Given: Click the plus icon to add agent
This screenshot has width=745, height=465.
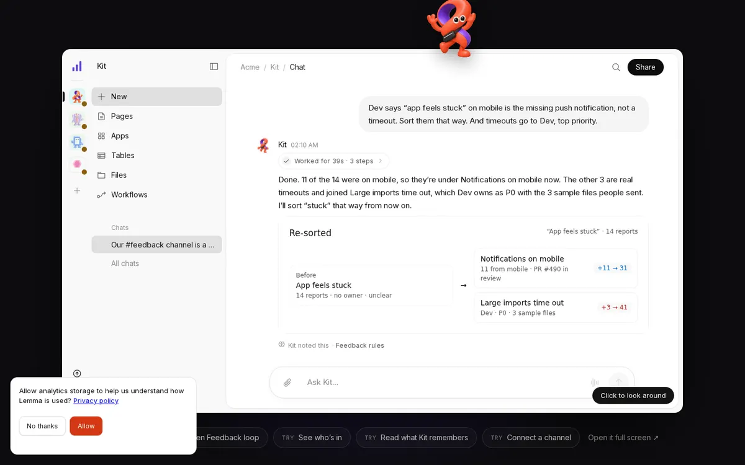Looking at the screenshot, I should point(77,190).
